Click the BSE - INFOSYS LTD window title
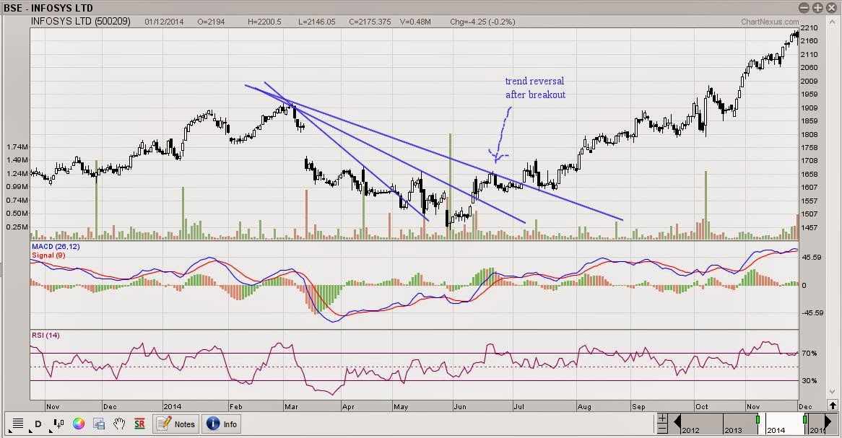This screenshot has height=438, width=842. tap(48, 8)
